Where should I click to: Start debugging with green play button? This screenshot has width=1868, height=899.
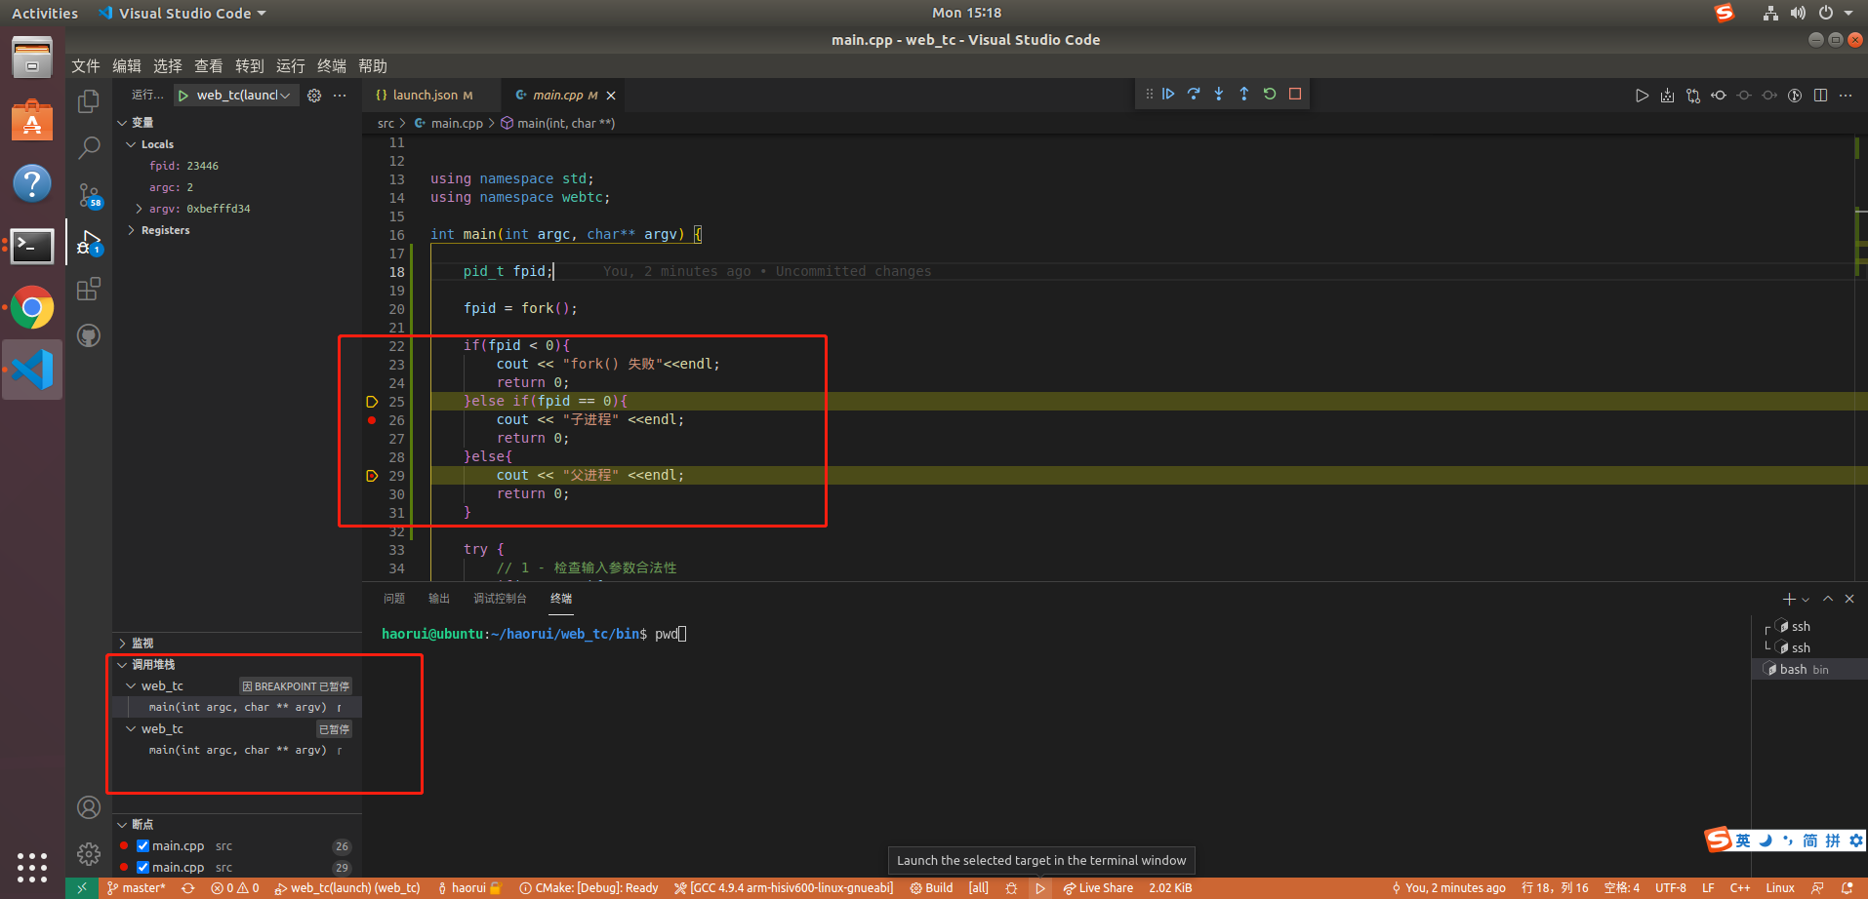183,96
